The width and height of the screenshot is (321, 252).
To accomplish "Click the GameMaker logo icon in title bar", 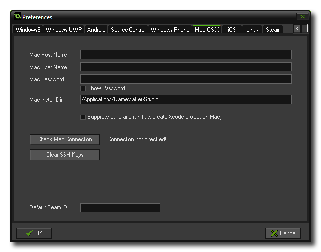I will click(18, 17).
